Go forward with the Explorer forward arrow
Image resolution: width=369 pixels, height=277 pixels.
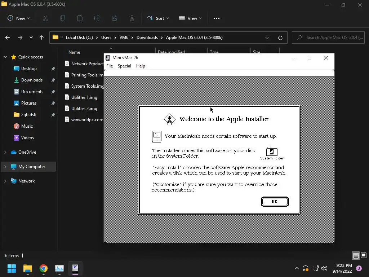click(20, 38)
